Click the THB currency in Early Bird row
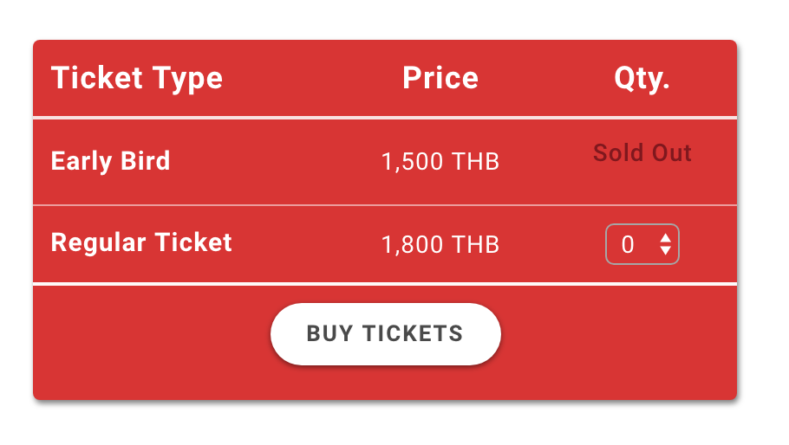The image size is (789, 445). (x=475, y=162)
